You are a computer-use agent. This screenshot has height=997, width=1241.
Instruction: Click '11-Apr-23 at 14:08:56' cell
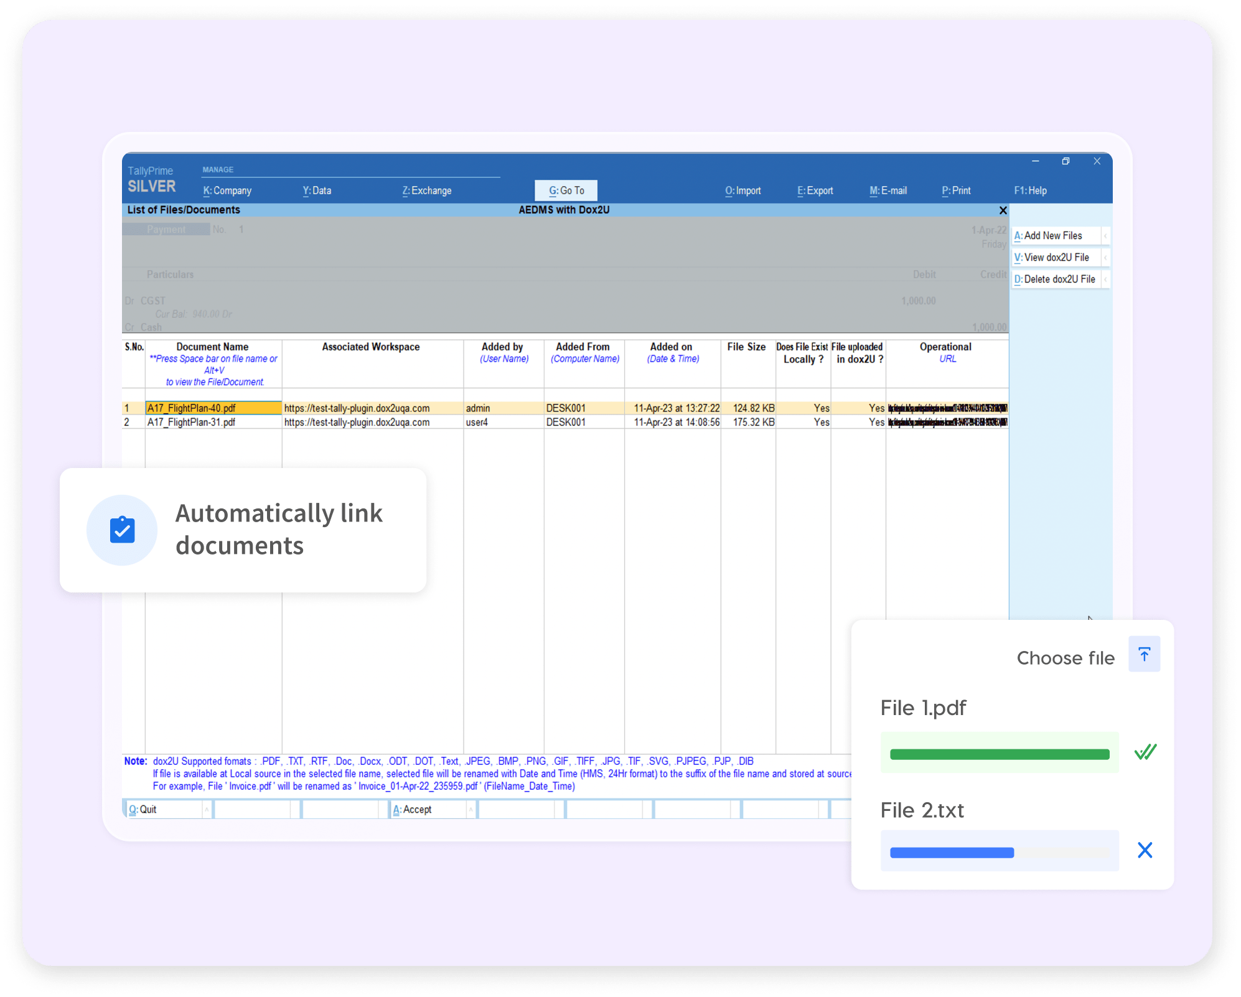677,422
